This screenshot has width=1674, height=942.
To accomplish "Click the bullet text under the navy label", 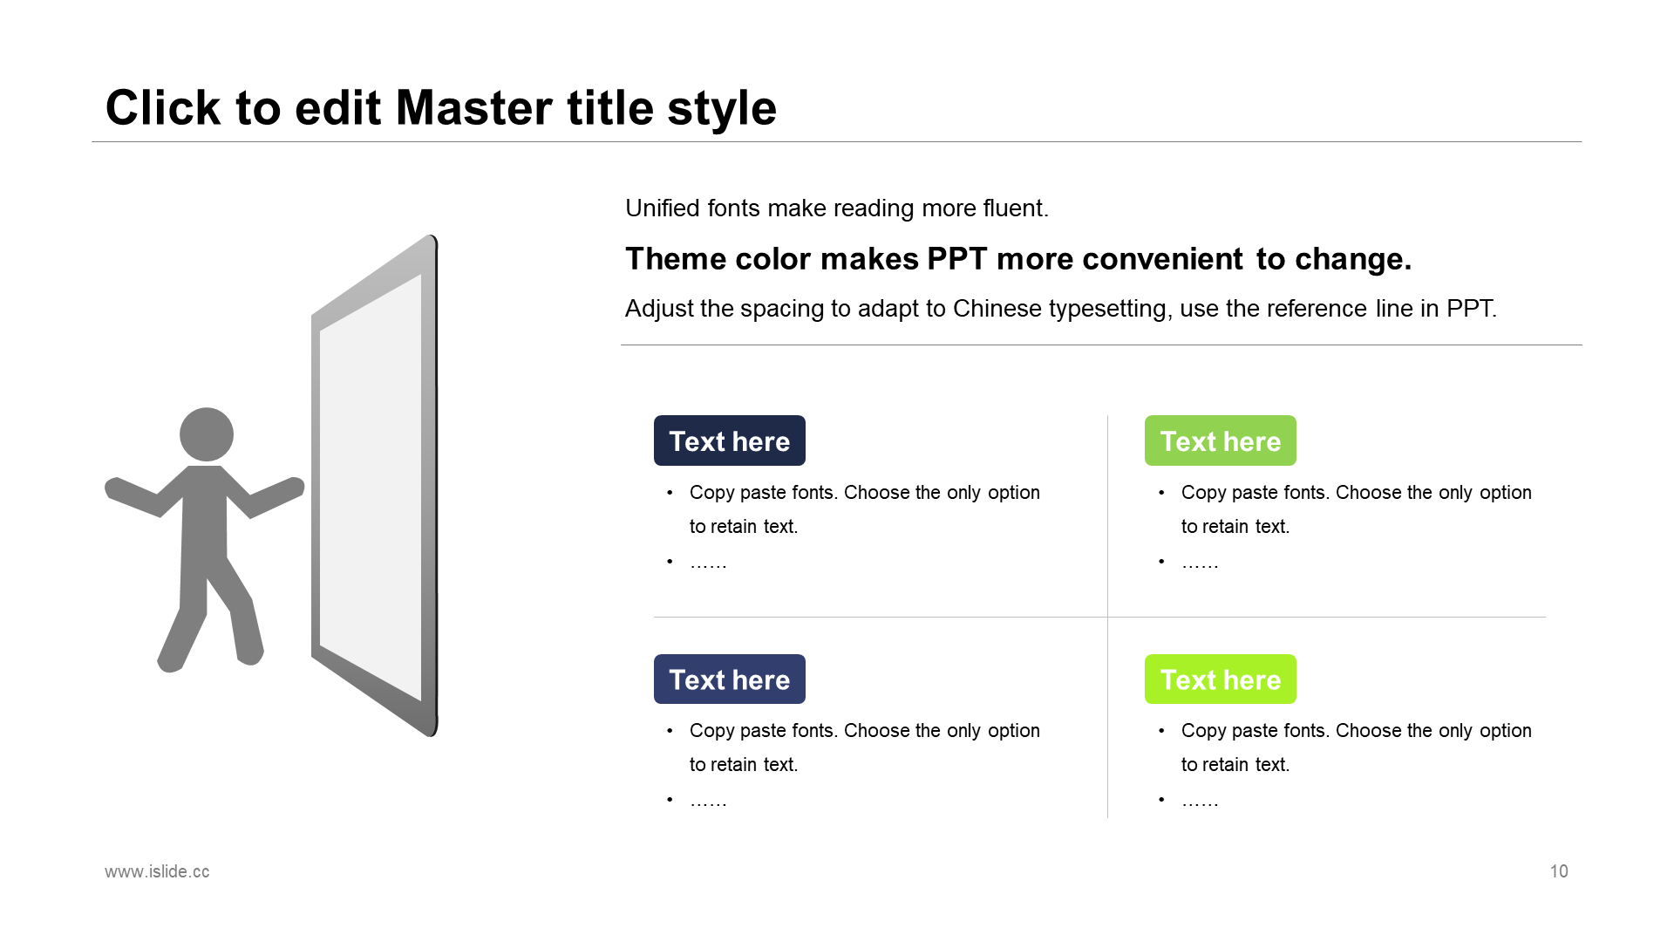I will tap(864, 509).
